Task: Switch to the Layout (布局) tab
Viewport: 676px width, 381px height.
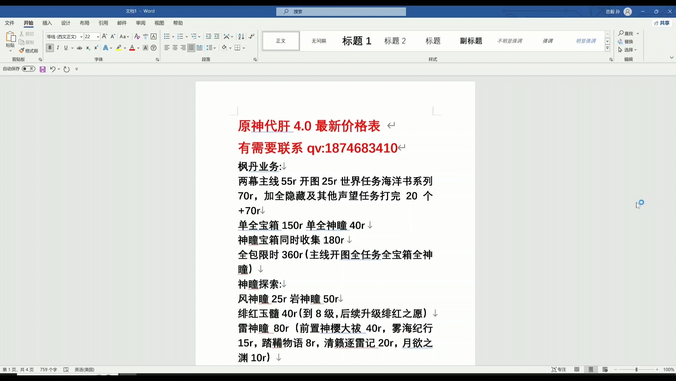Action: coord(85,23)
